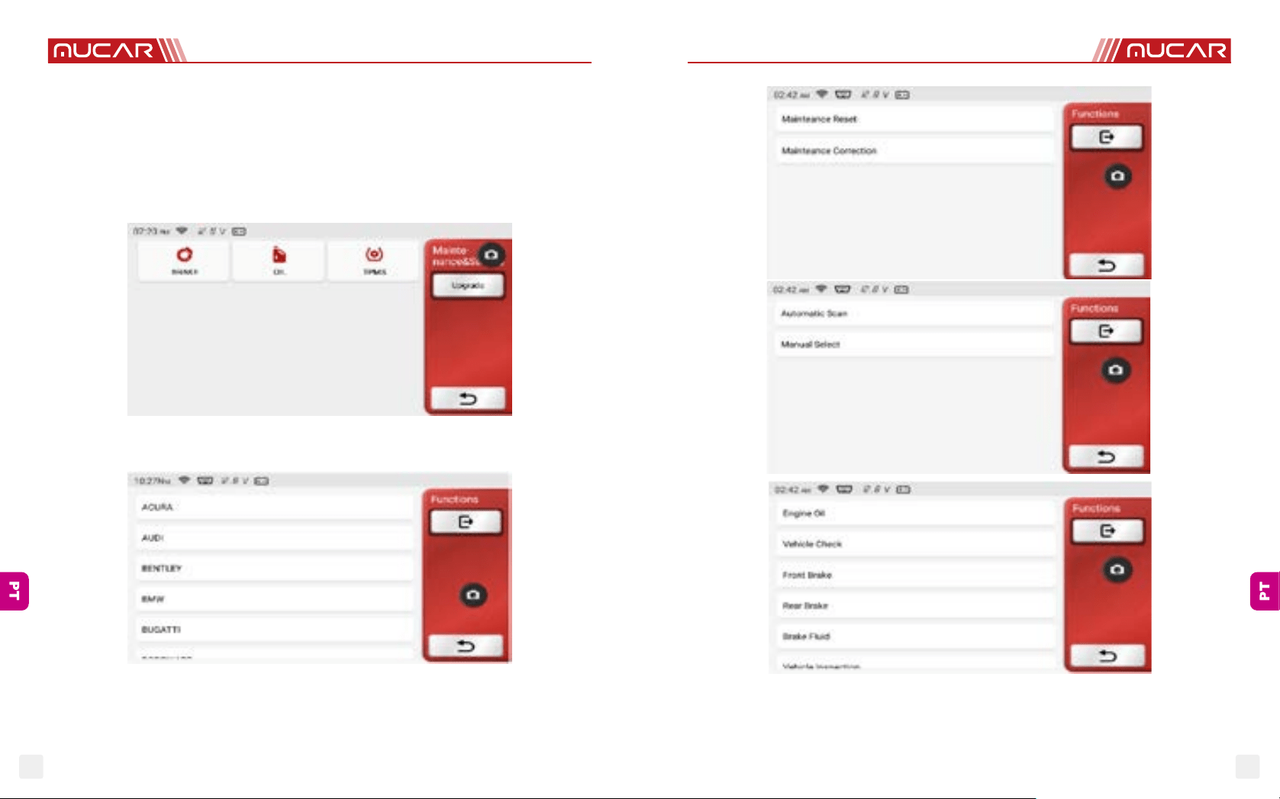Tap VCI connector icon on Engine Oil screen

point(844,489)
